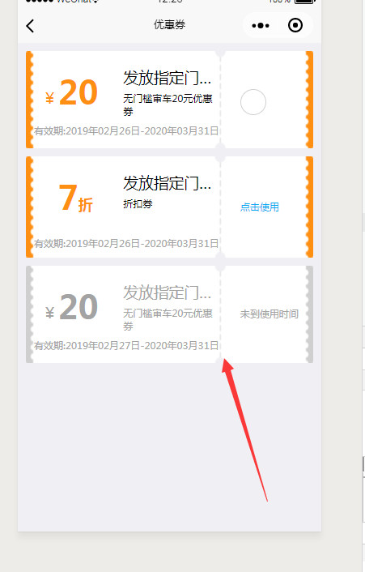The height and width of the screenshot is (572, 365).
Task: Click the grey disabled coupon title 发放指定门...
Action: [167, 292]
